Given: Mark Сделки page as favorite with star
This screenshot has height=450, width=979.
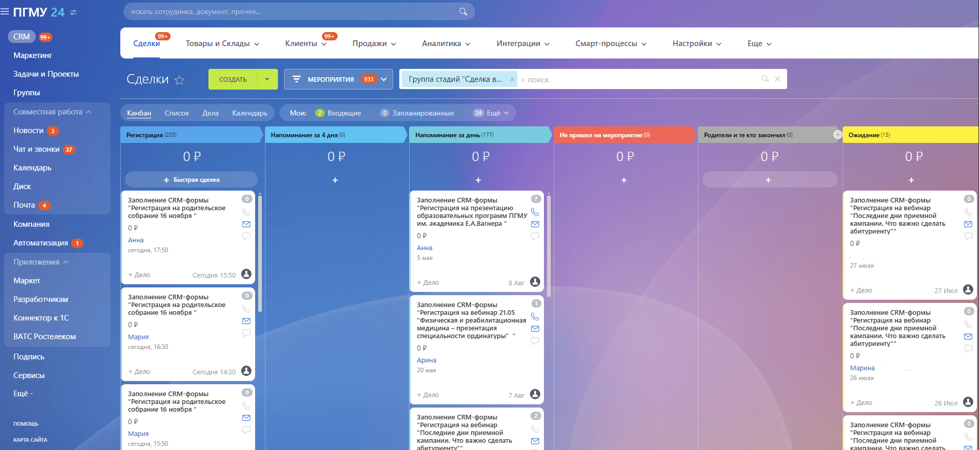Looking at the screenshot, I should coord(179,80).
